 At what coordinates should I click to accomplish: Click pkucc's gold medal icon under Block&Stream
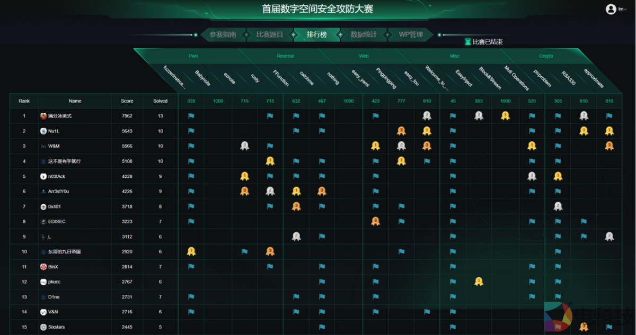point(479,282)
